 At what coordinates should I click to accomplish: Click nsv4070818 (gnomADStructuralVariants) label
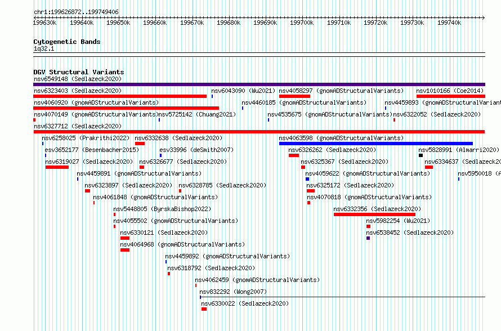(x=369, y=197)
